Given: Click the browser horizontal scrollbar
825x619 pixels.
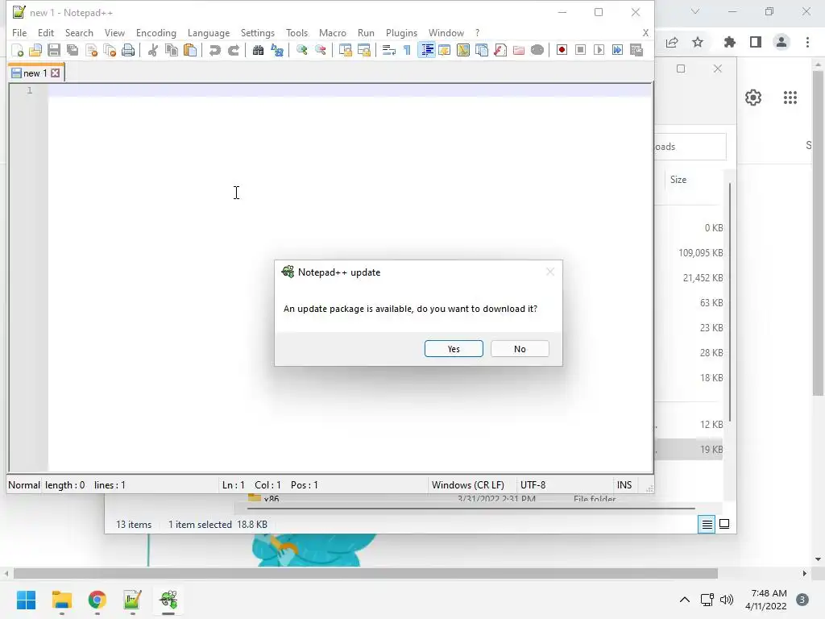Looking at the screenshot, I should [365, 573].
